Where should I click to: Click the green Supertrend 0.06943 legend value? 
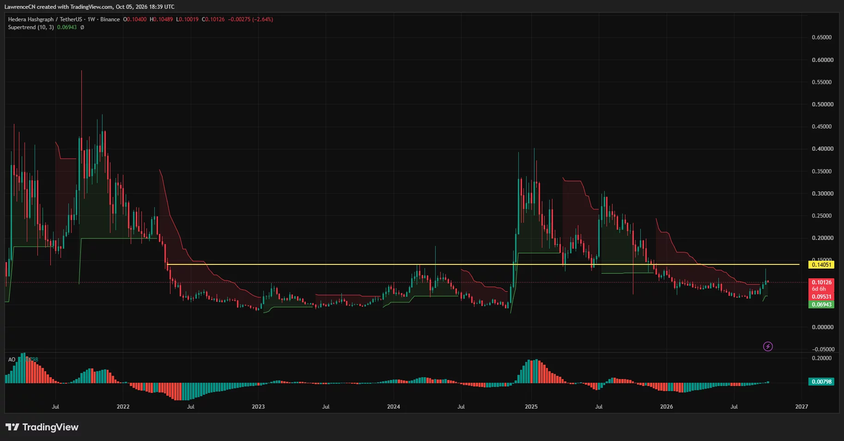coord(67,27)
